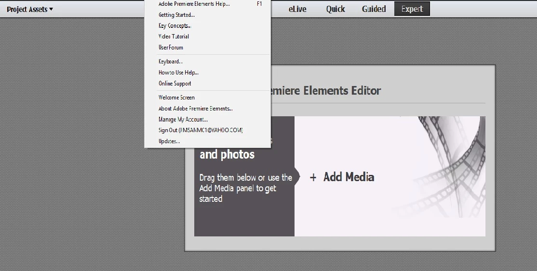
Task: Switch to the Quick tab
Action: click(x=336, y=9)
